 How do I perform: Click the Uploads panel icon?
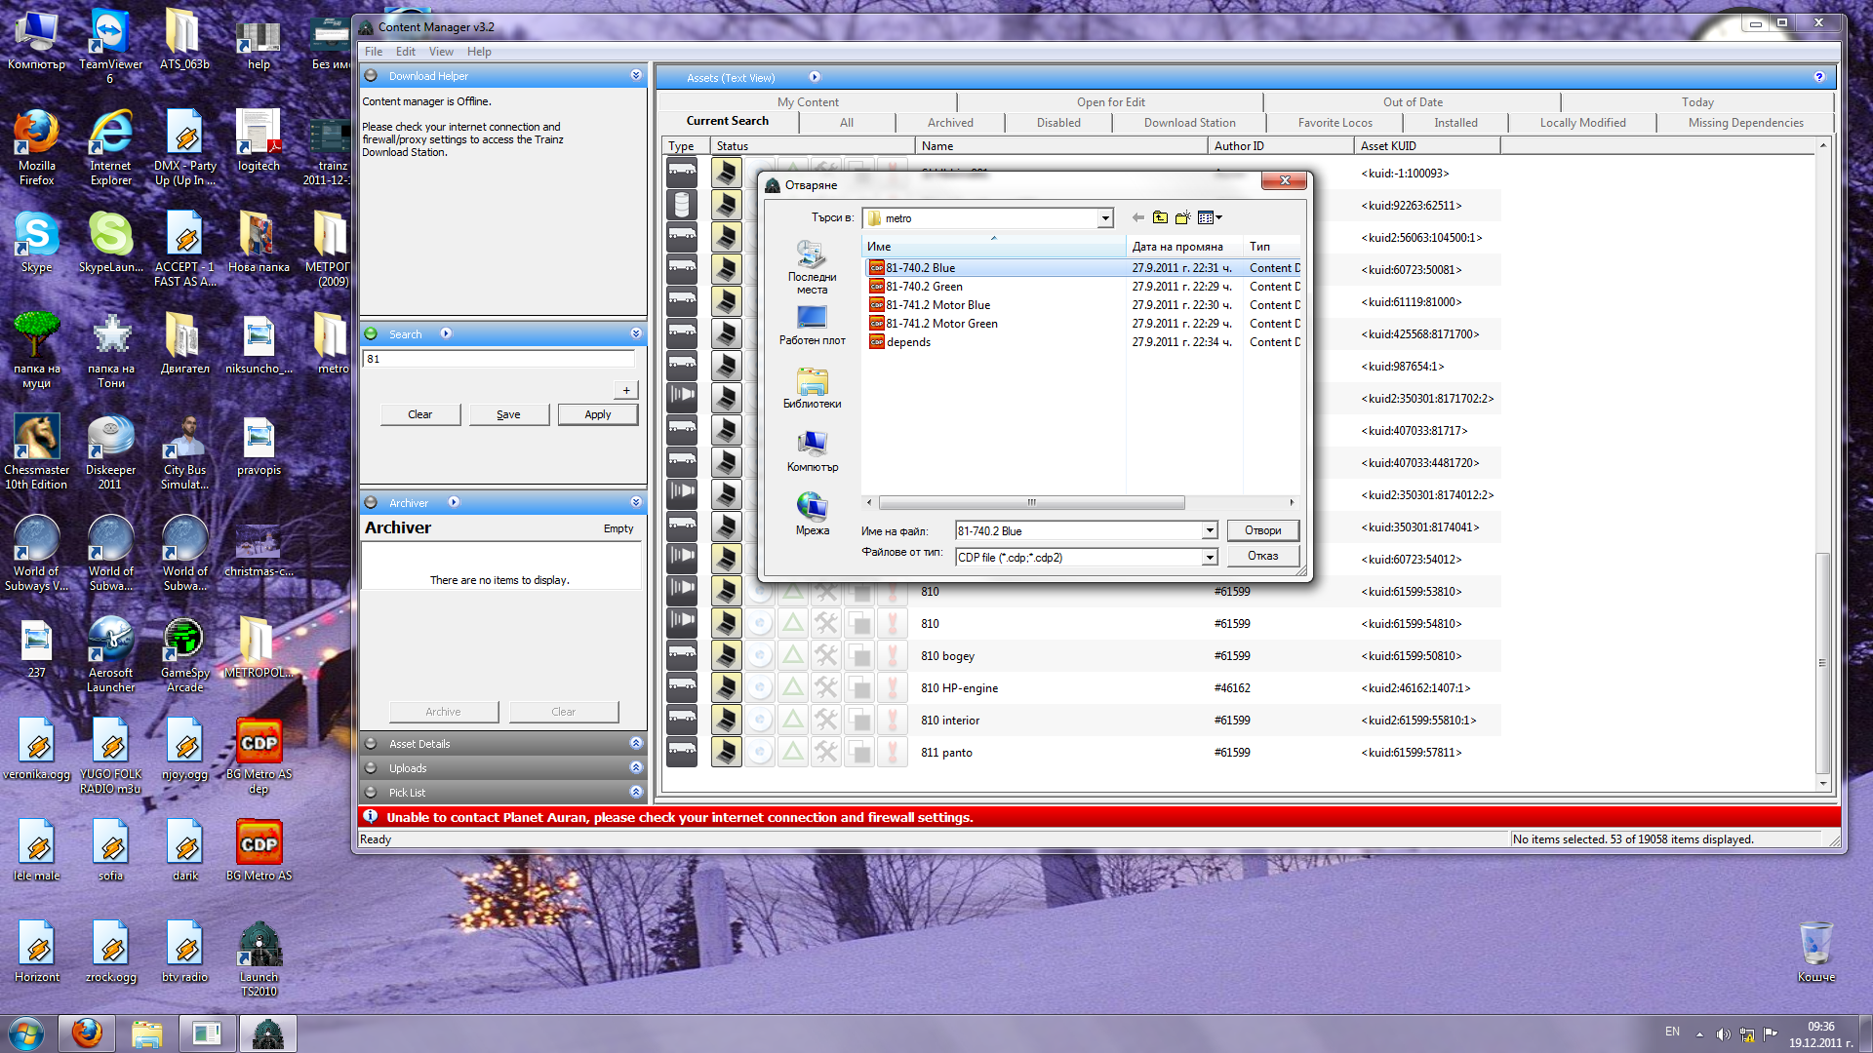coord(372,767)
